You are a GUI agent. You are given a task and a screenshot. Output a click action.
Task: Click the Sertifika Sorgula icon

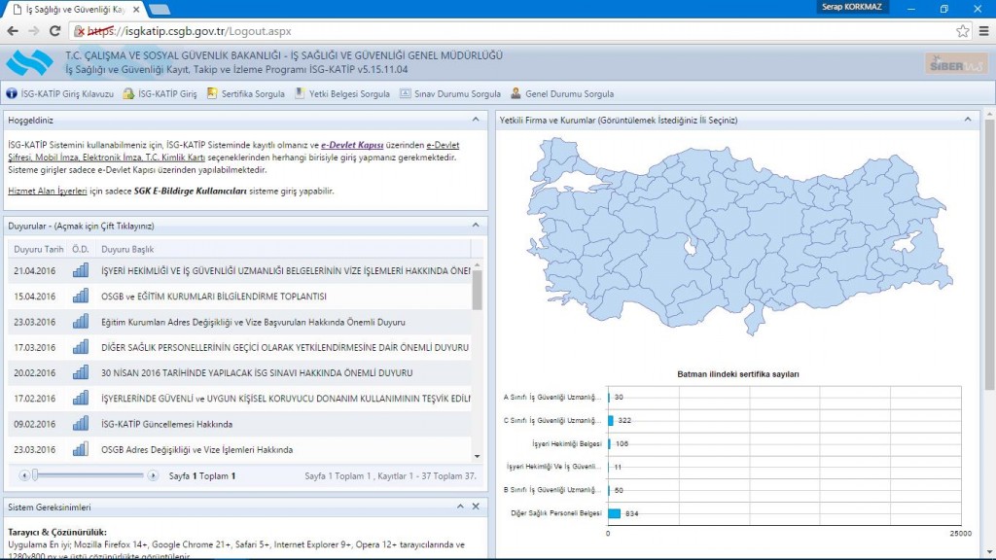212,93
